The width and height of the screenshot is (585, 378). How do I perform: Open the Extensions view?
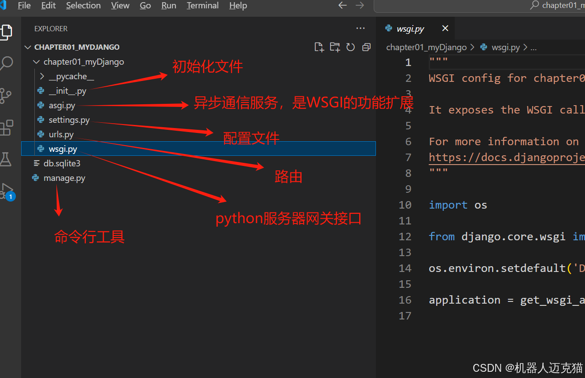[6, 128]
